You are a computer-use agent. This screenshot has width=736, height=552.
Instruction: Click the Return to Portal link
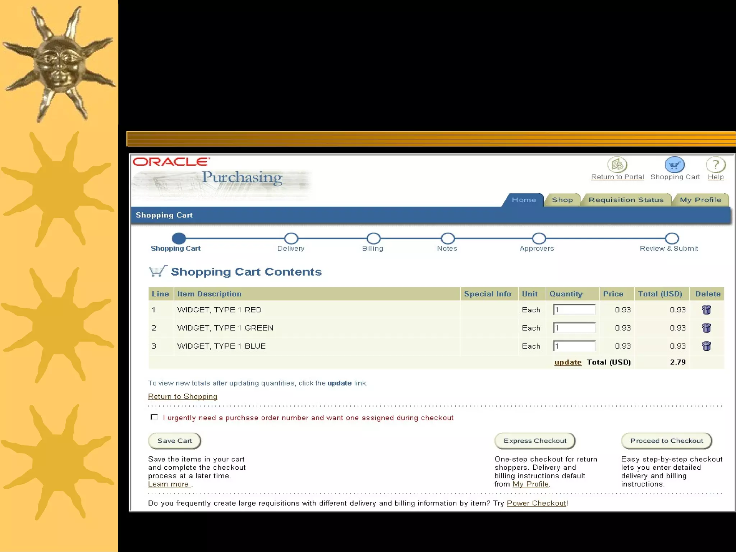[617, 177]
